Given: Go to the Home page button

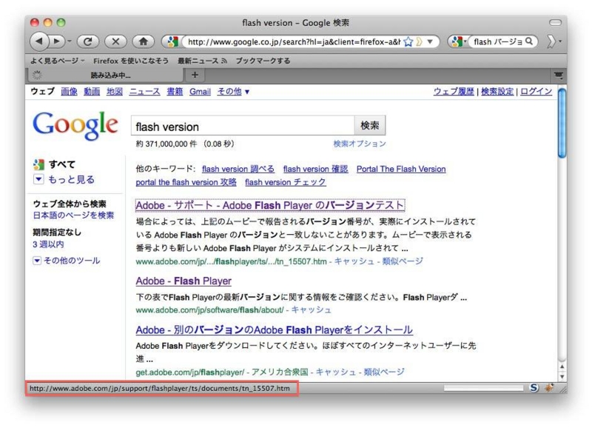Looking at the screenshot, I should click(143, 41).
